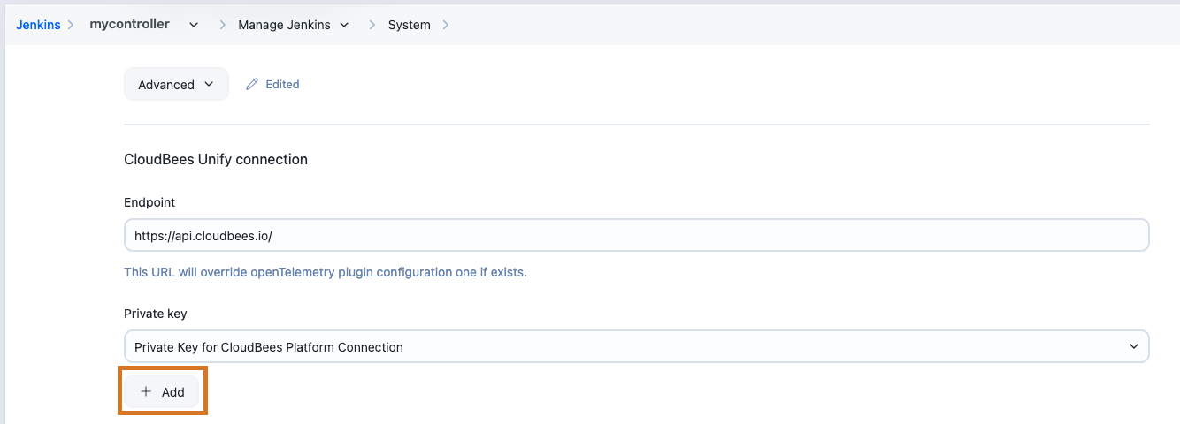
Task: Click the arrow right after Jenkins breadcrumb
Action: [71, 25]
